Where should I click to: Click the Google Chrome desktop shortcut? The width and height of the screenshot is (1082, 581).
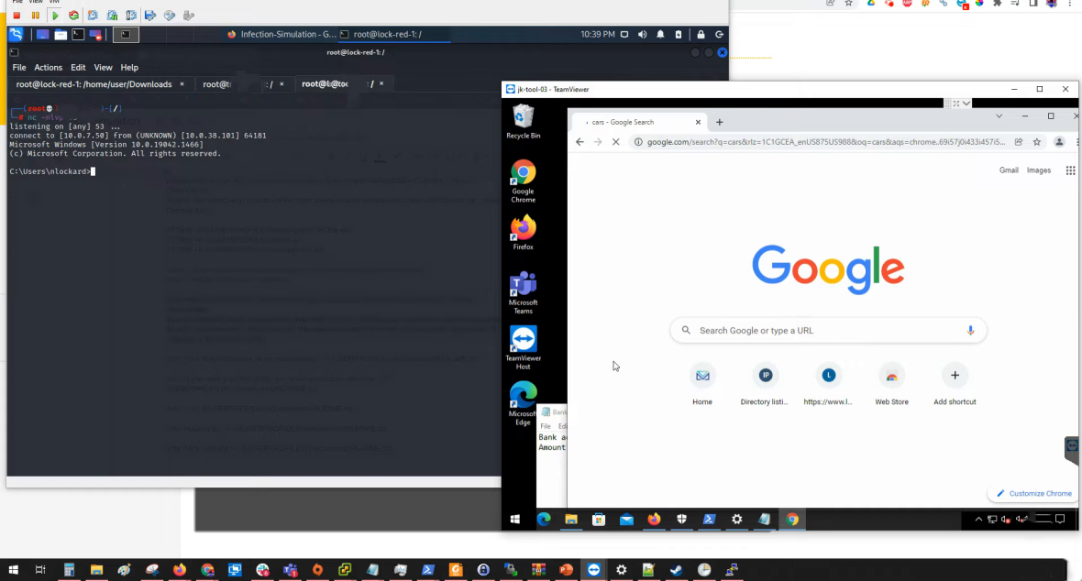point(523,181)
